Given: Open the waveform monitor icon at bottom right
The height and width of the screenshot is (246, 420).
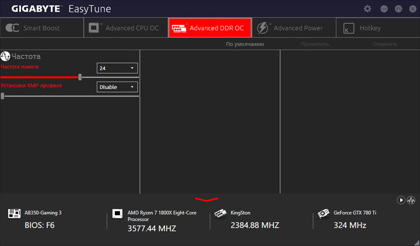Looking at the screenshot, I should pos(411,200).
